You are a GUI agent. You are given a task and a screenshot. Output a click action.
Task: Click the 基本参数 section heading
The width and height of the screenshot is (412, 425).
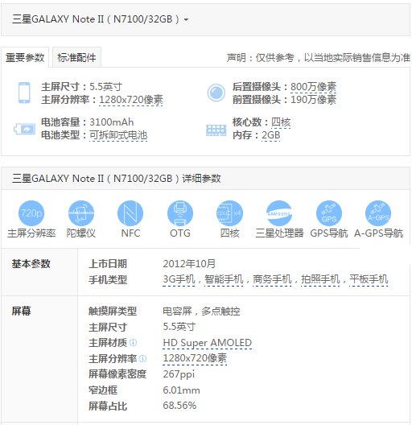point(31,264)
